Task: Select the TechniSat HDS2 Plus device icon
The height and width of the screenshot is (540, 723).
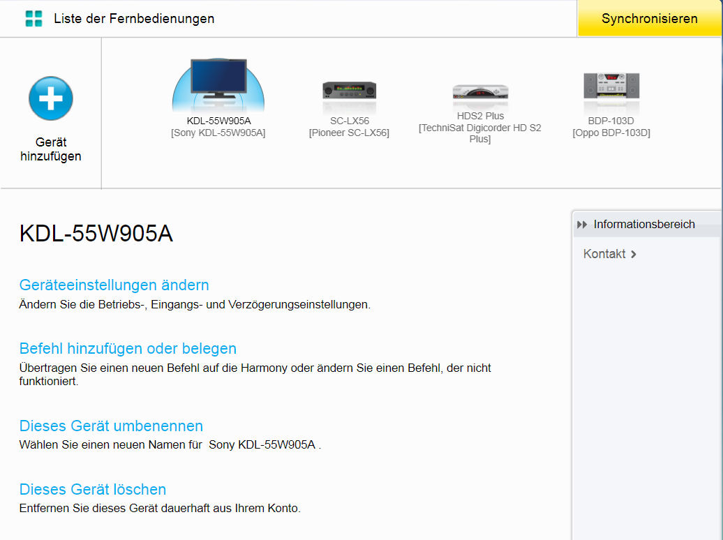Action: point(480,92)
